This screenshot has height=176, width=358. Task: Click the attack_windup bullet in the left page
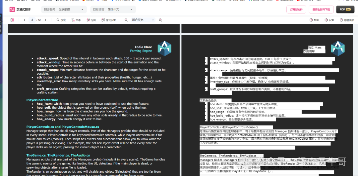coord(98,64)
